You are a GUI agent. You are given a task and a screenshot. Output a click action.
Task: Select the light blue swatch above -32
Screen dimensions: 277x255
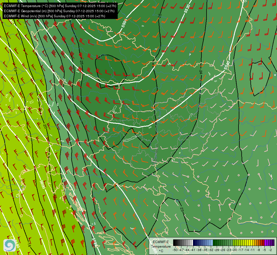tap(212, 243)
